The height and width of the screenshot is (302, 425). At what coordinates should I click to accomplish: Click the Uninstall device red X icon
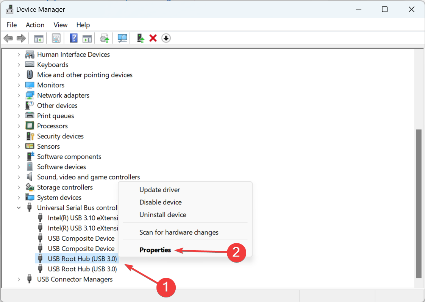coord(153,38)
